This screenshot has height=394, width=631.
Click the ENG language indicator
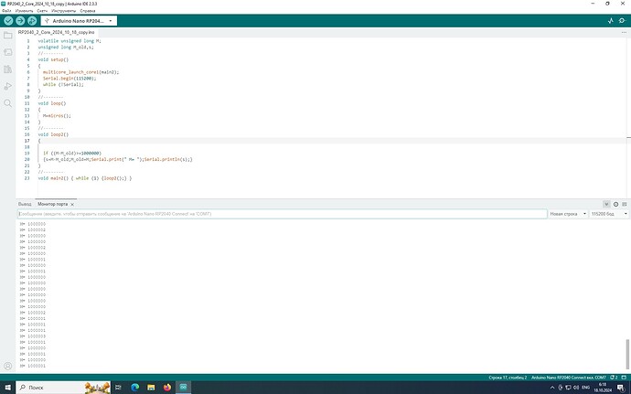[x=585, y=388]
